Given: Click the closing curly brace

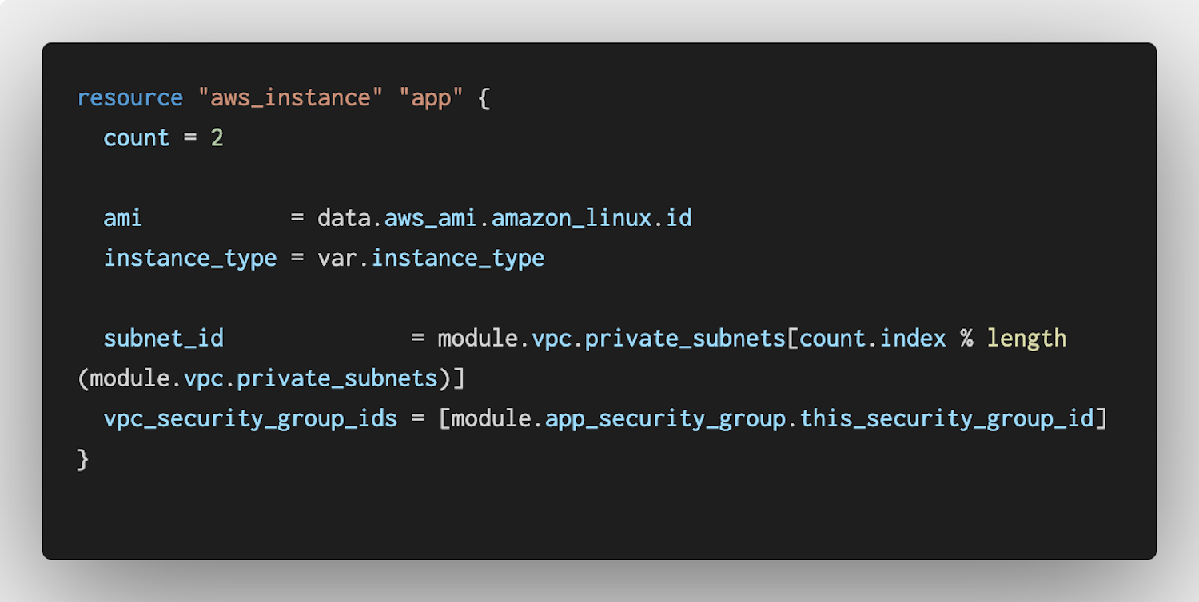Looking at the screenshot, I should click(x=83, y=458).
